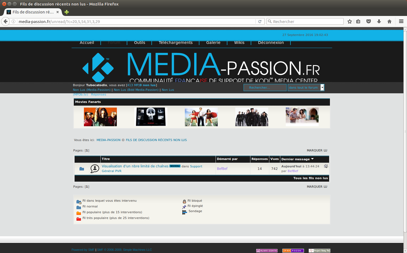Open the cheerleaders fanart thumbnail
The width and height of the screenshot is (407, 253).
point(201,117)
